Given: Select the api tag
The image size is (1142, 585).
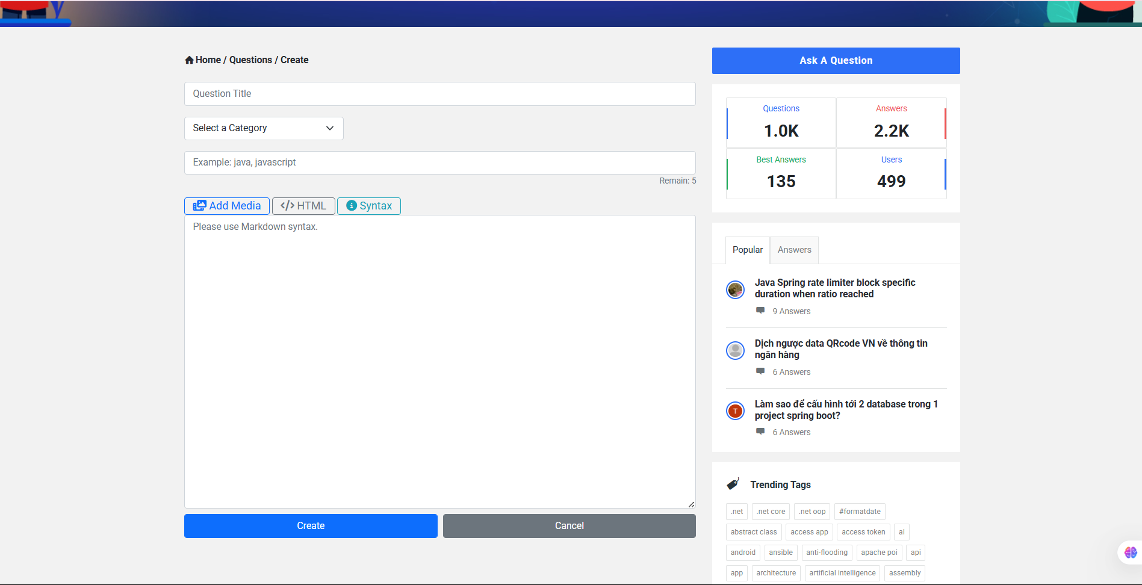Looking at the screenshot, I should point(916,552).
